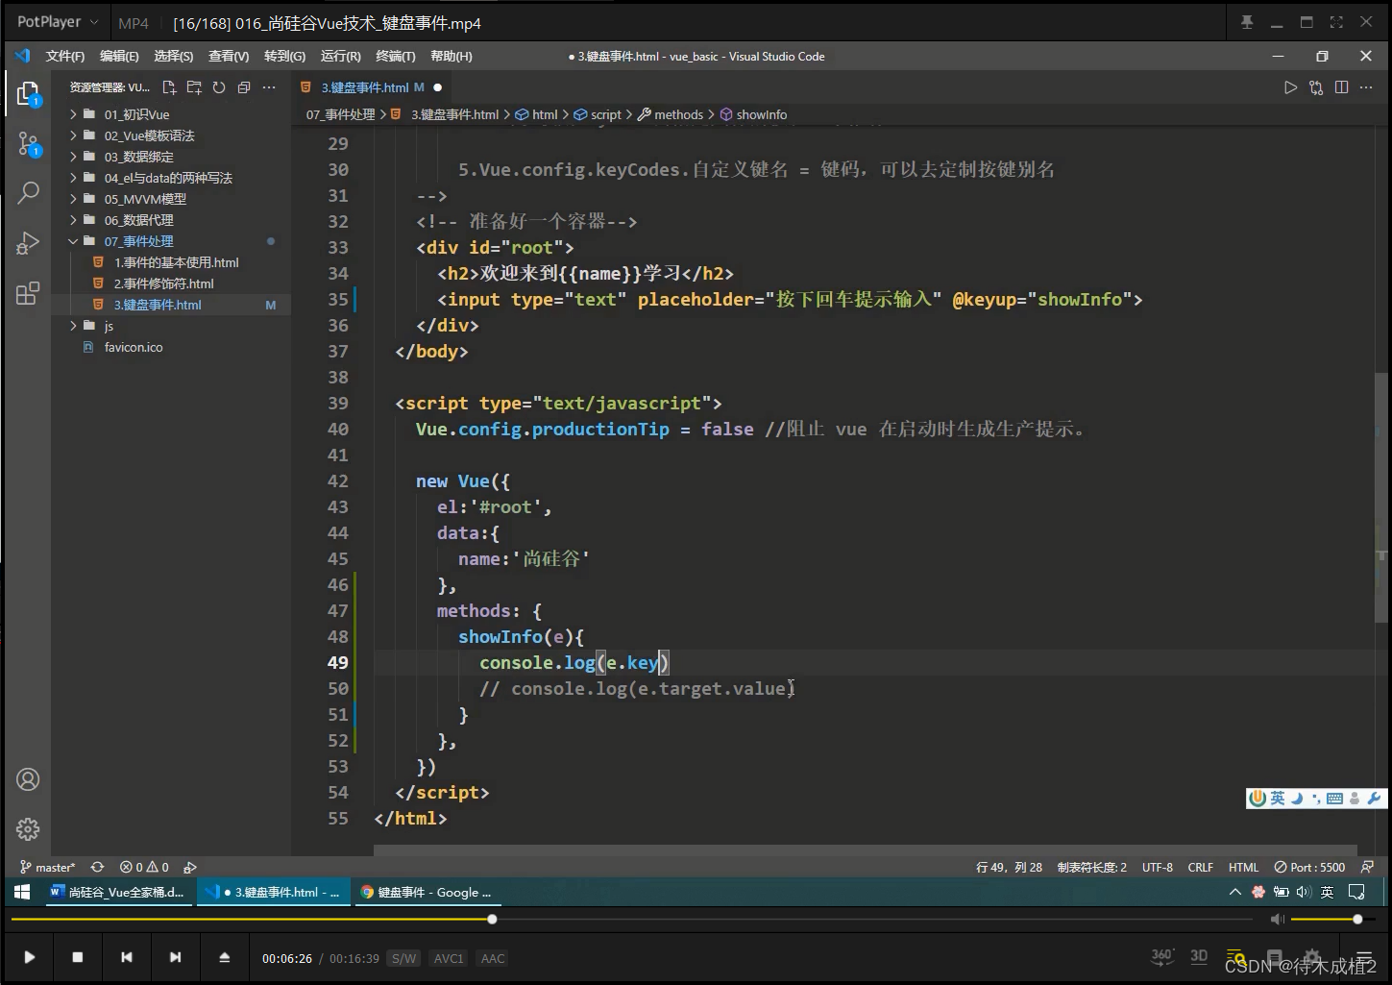The height and width of the screenshot is (985, 1392).
Task: Open feedback icon in status bar
Action: (x=1367, y=867)
